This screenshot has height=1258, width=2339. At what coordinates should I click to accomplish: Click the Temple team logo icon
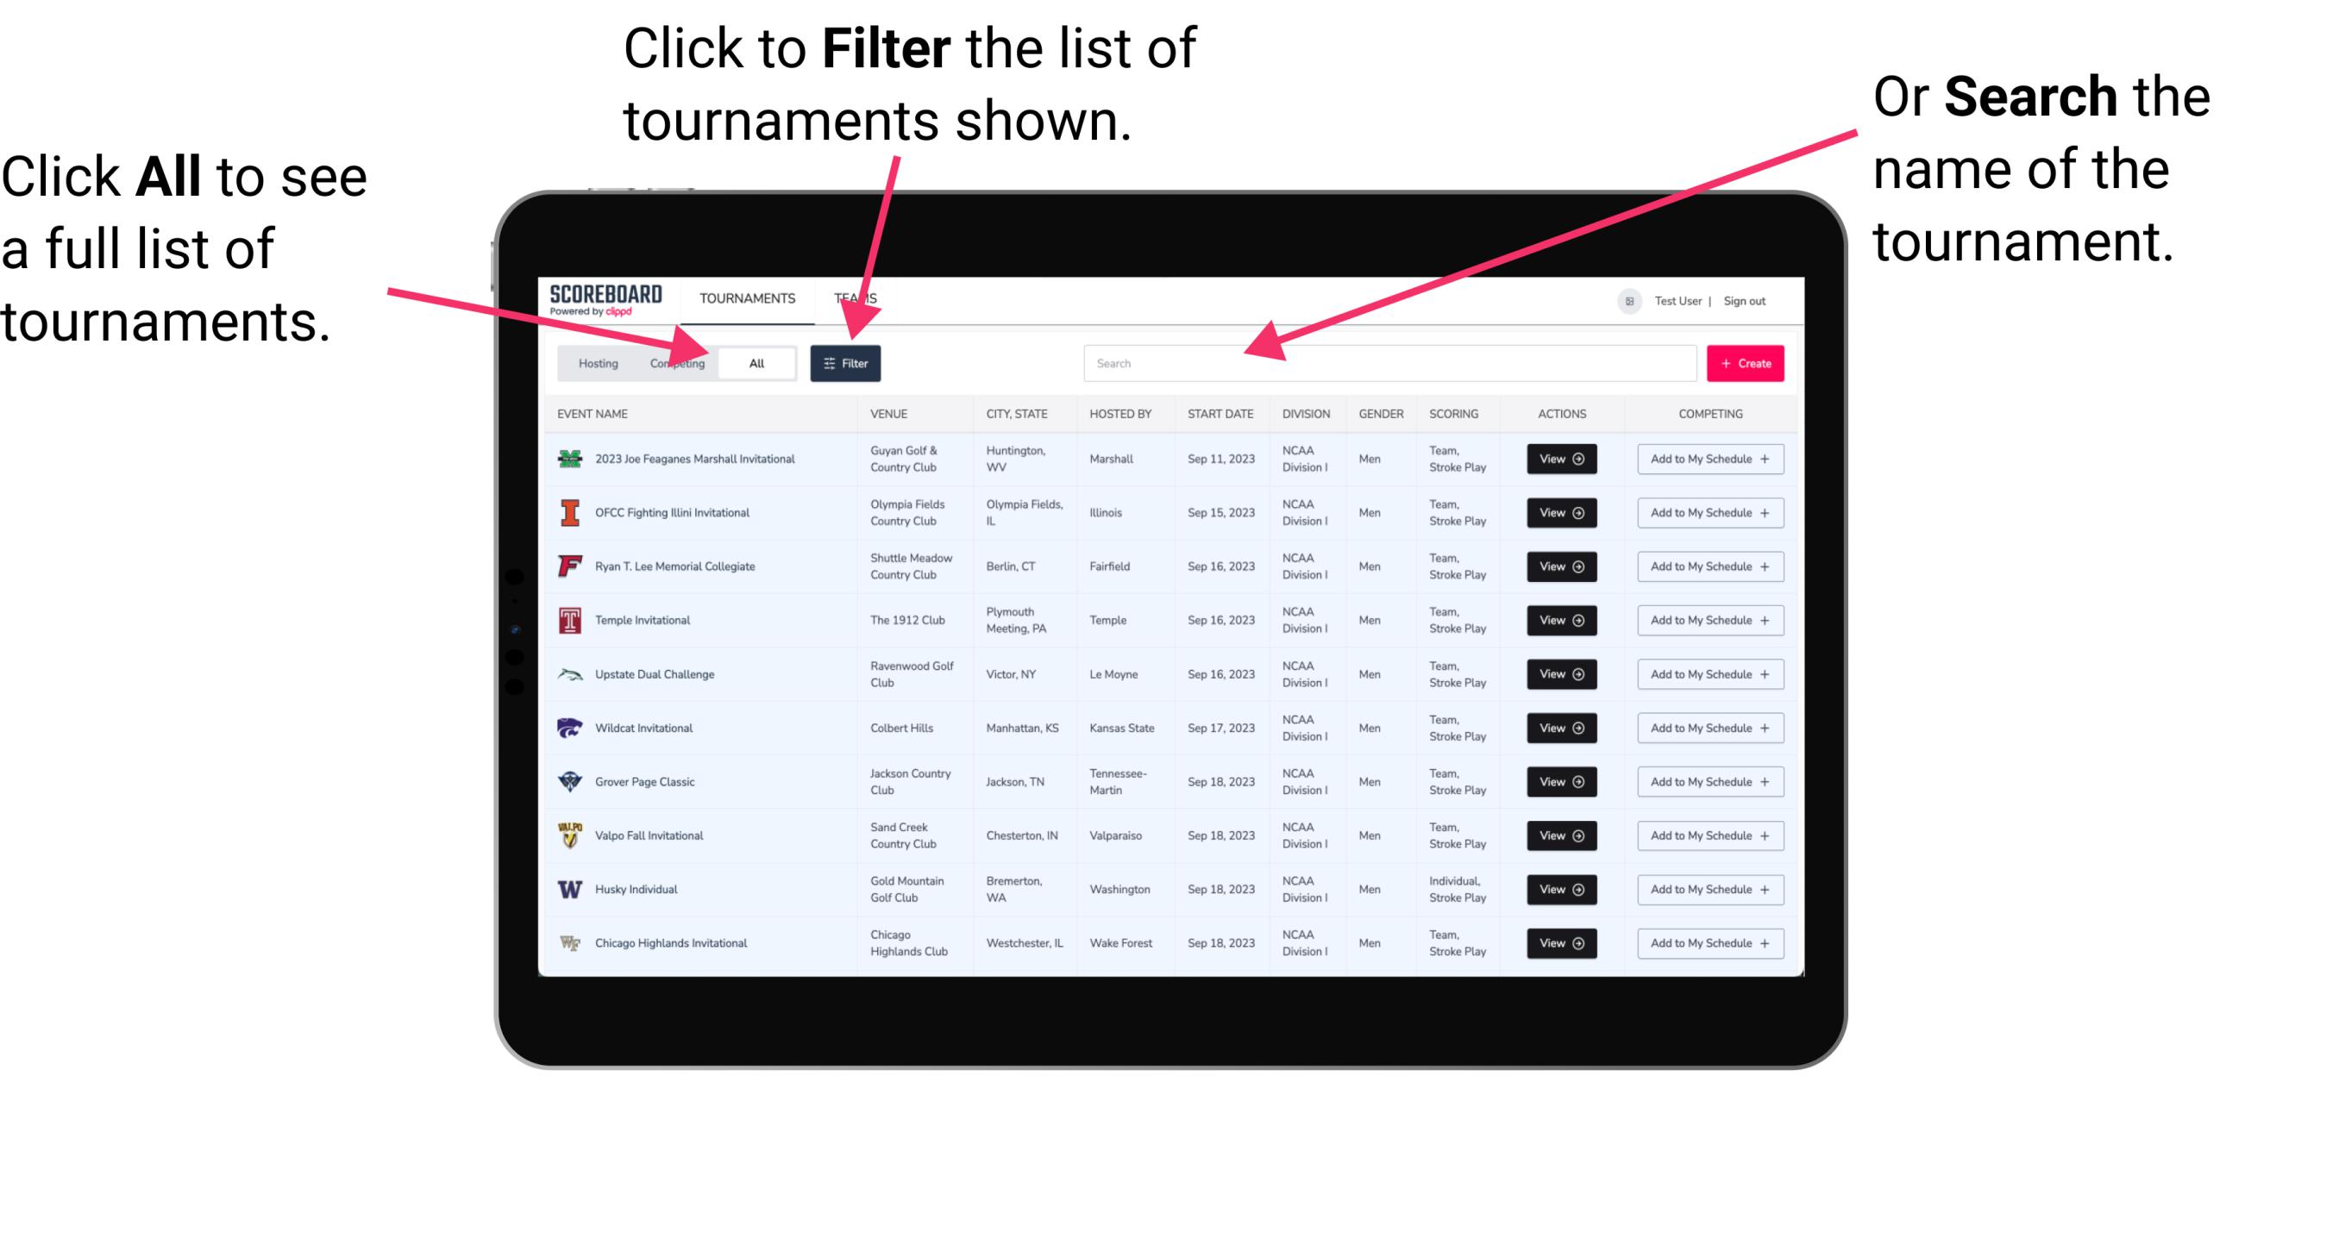(568, 620)
